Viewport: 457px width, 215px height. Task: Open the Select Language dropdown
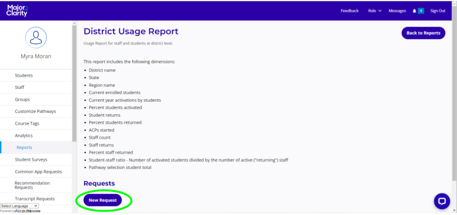click(19, 206)
